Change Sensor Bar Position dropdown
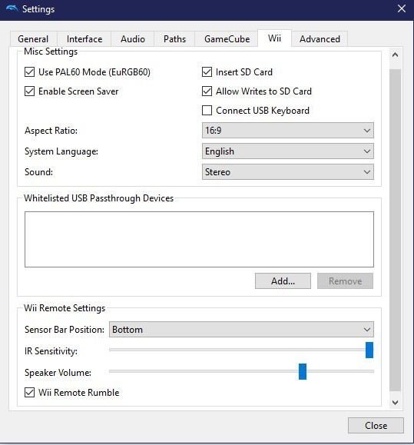The width and height of the screenshot is (414, 445). click(x=241, y=329)
